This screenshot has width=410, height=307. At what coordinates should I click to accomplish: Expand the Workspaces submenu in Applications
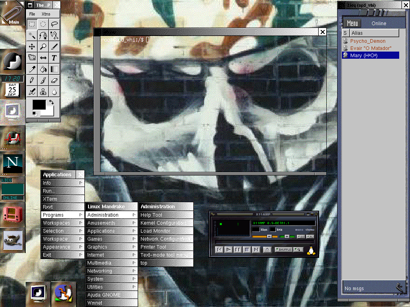click(62, 223)
